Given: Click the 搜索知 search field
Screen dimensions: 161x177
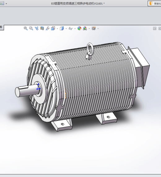Looking at the screenshot, I should [x=154, y=3].
